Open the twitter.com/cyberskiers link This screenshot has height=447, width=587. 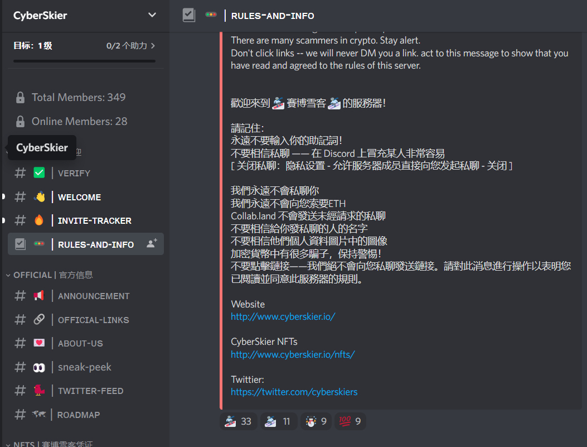coord(294,392)
